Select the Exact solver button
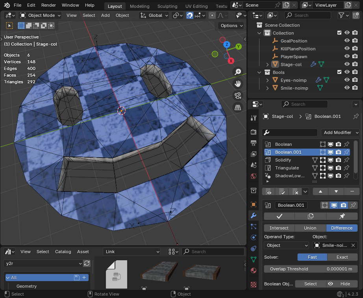This screenshot has width=363, height=298. (x=342, y=257)
